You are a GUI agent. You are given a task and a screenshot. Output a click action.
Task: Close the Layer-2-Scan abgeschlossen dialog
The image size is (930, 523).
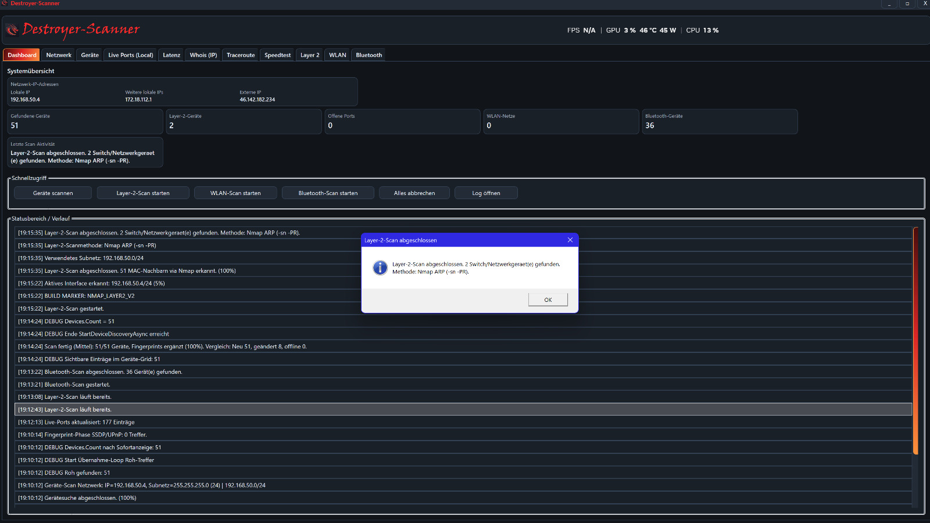(570, 240)
